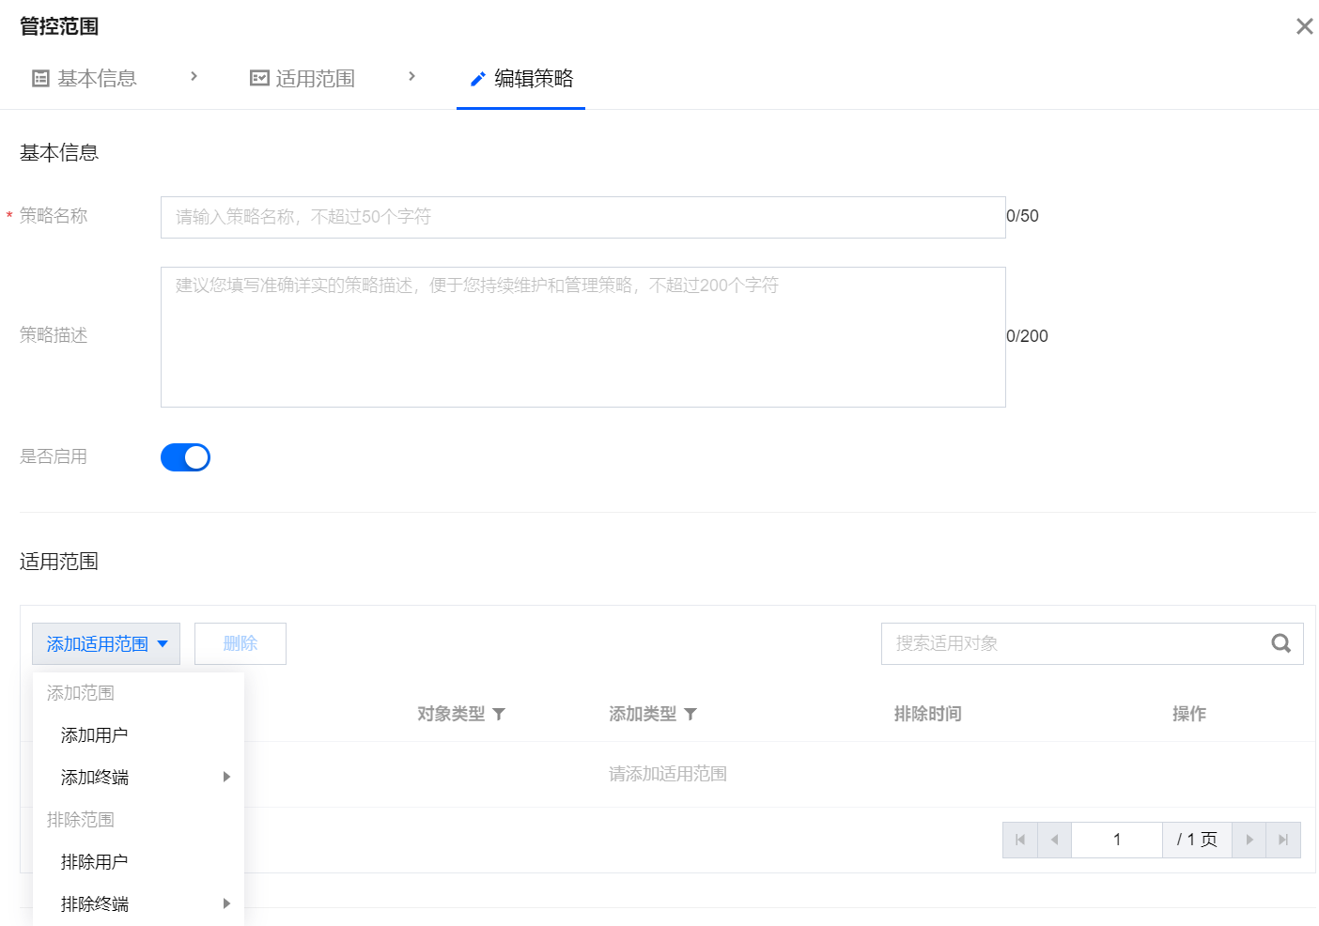Expand the 添加终端 submenu arrow
This screenshot has height=926, width=1319.
click(225, 777)
